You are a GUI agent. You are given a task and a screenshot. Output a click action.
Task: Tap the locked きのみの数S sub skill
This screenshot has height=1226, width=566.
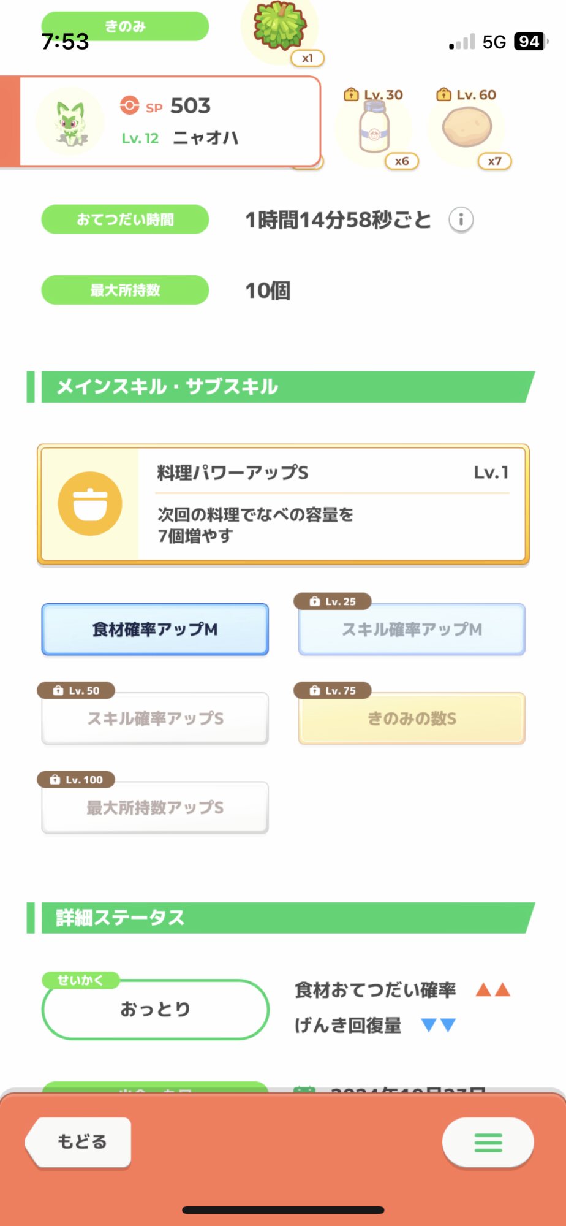pos(412,718)
